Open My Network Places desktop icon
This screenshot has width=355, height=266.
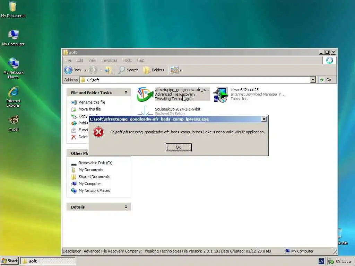(13, 68)
